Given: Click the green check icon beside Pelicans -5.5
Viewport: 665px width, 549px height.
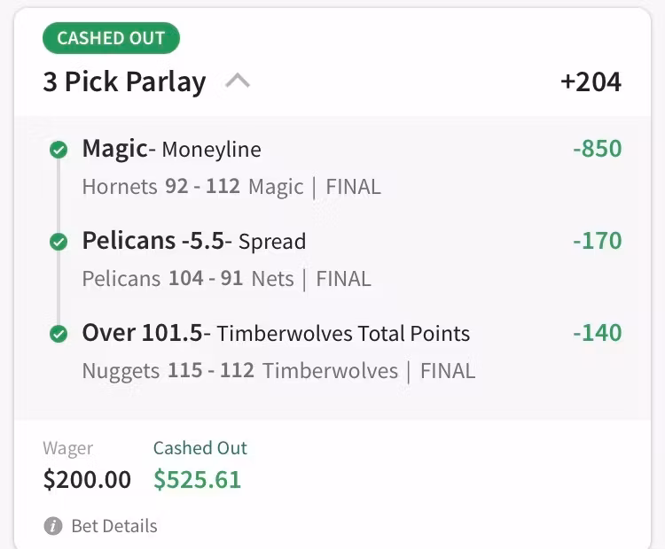Looking at the screenshot, I should tap(59, 242).
